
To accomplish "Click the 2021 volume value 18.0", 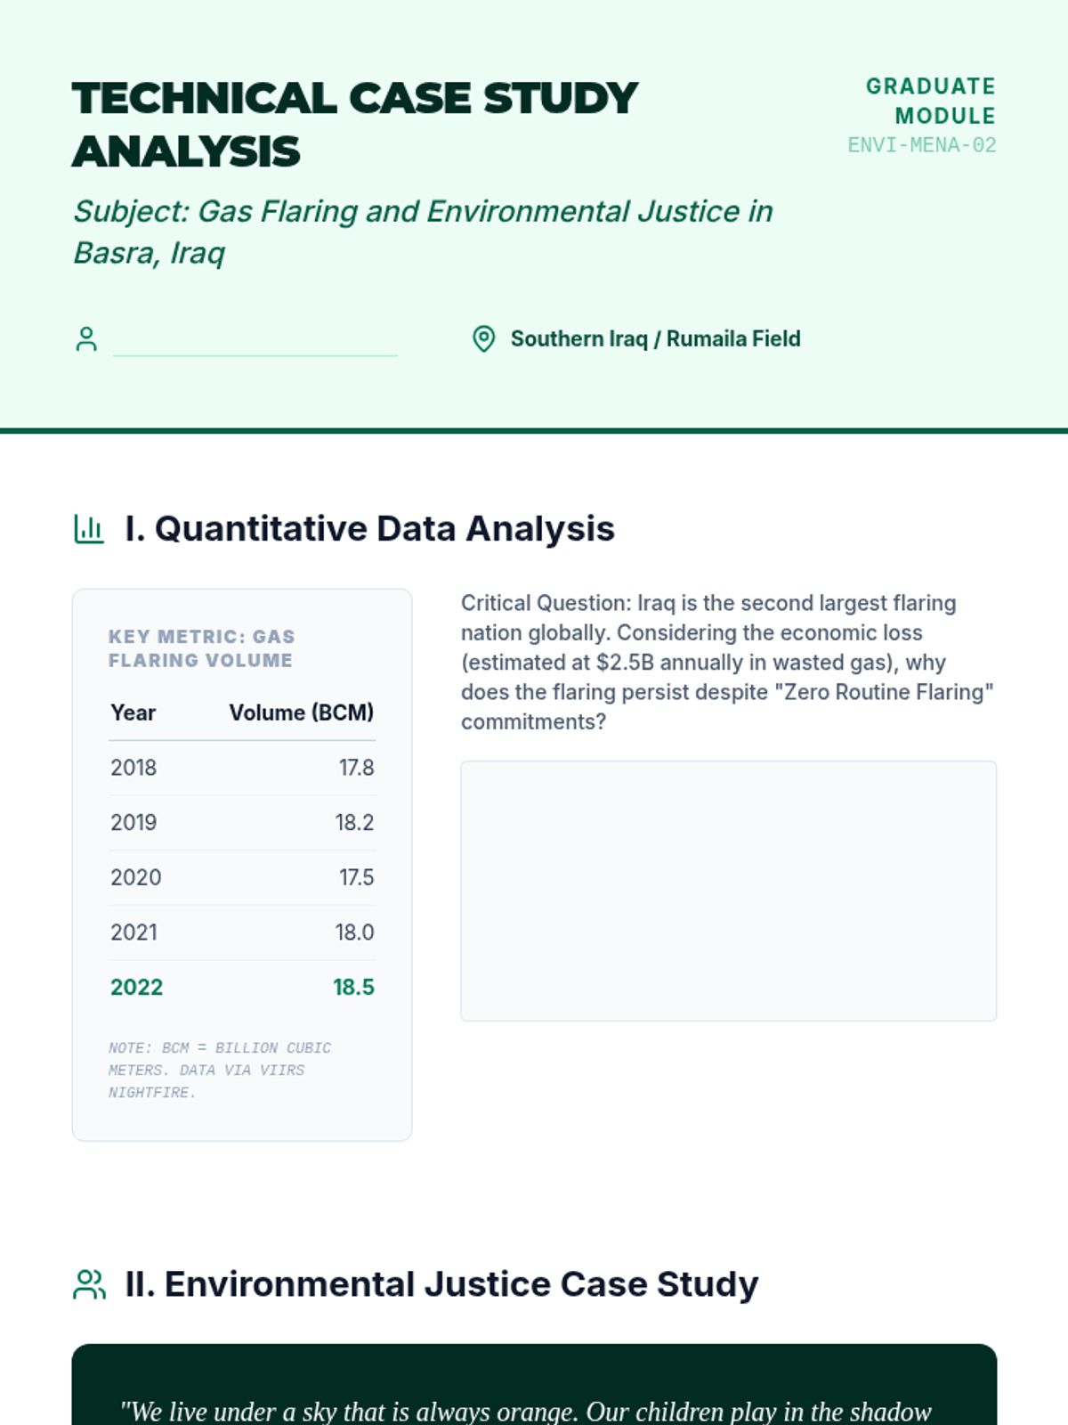I will click(x=354, y=932).
